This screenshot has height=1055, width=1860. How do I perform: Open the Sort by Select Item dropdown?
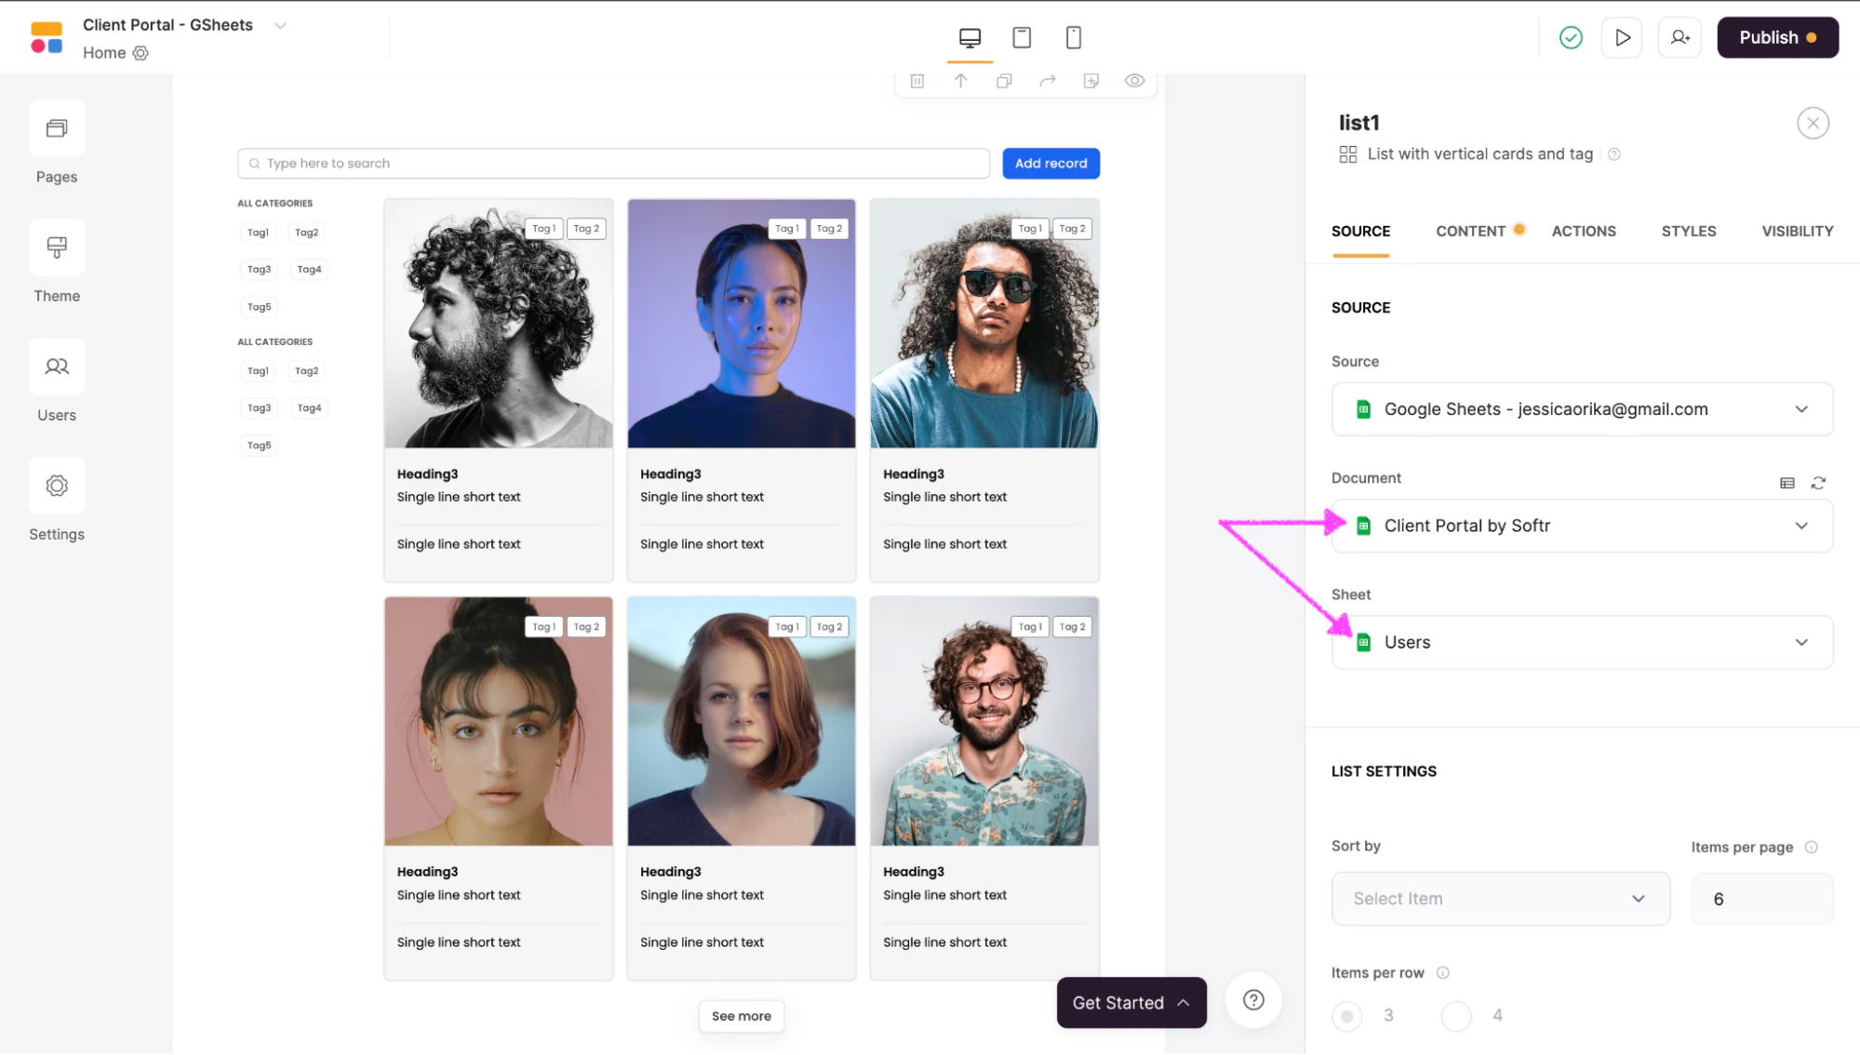(1500, 899)
